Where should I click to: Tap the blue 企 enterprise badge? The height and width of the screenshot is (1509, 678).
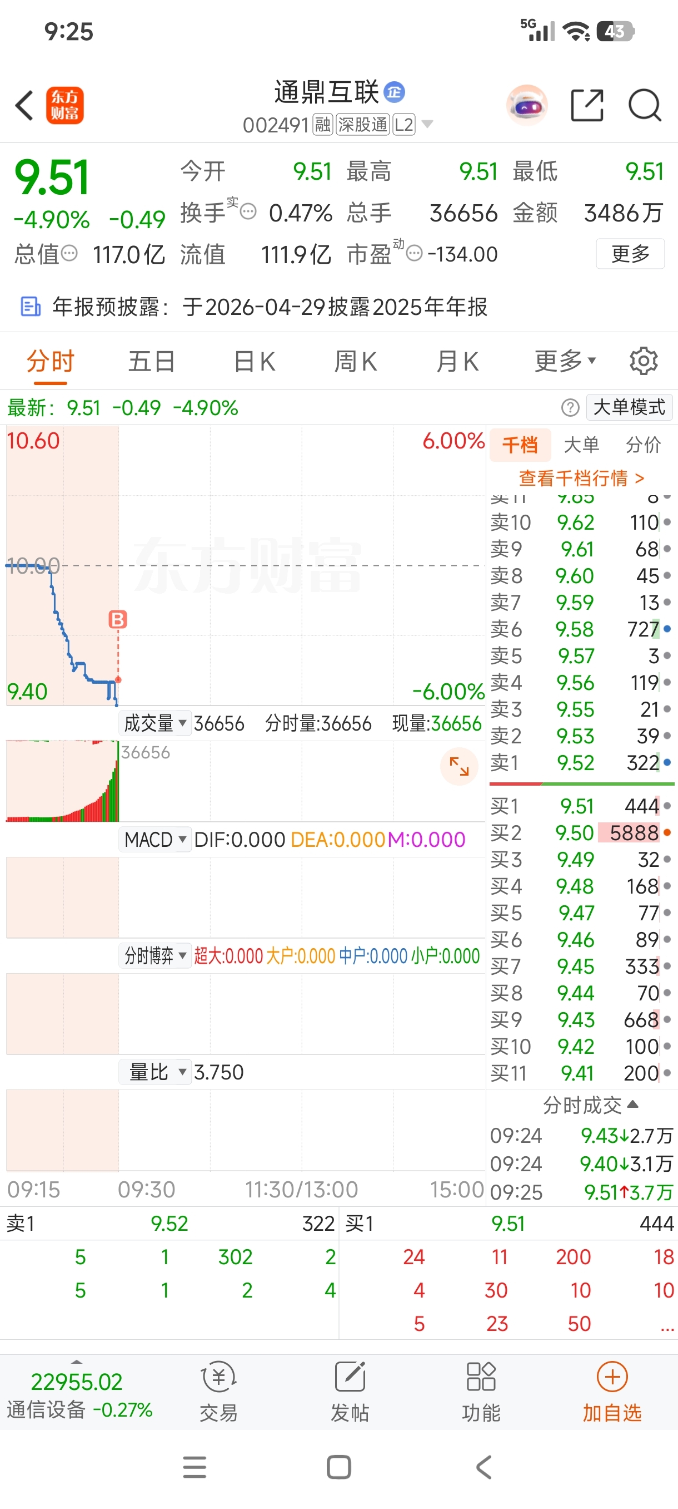pyautogui.click(x=394, y=92)
